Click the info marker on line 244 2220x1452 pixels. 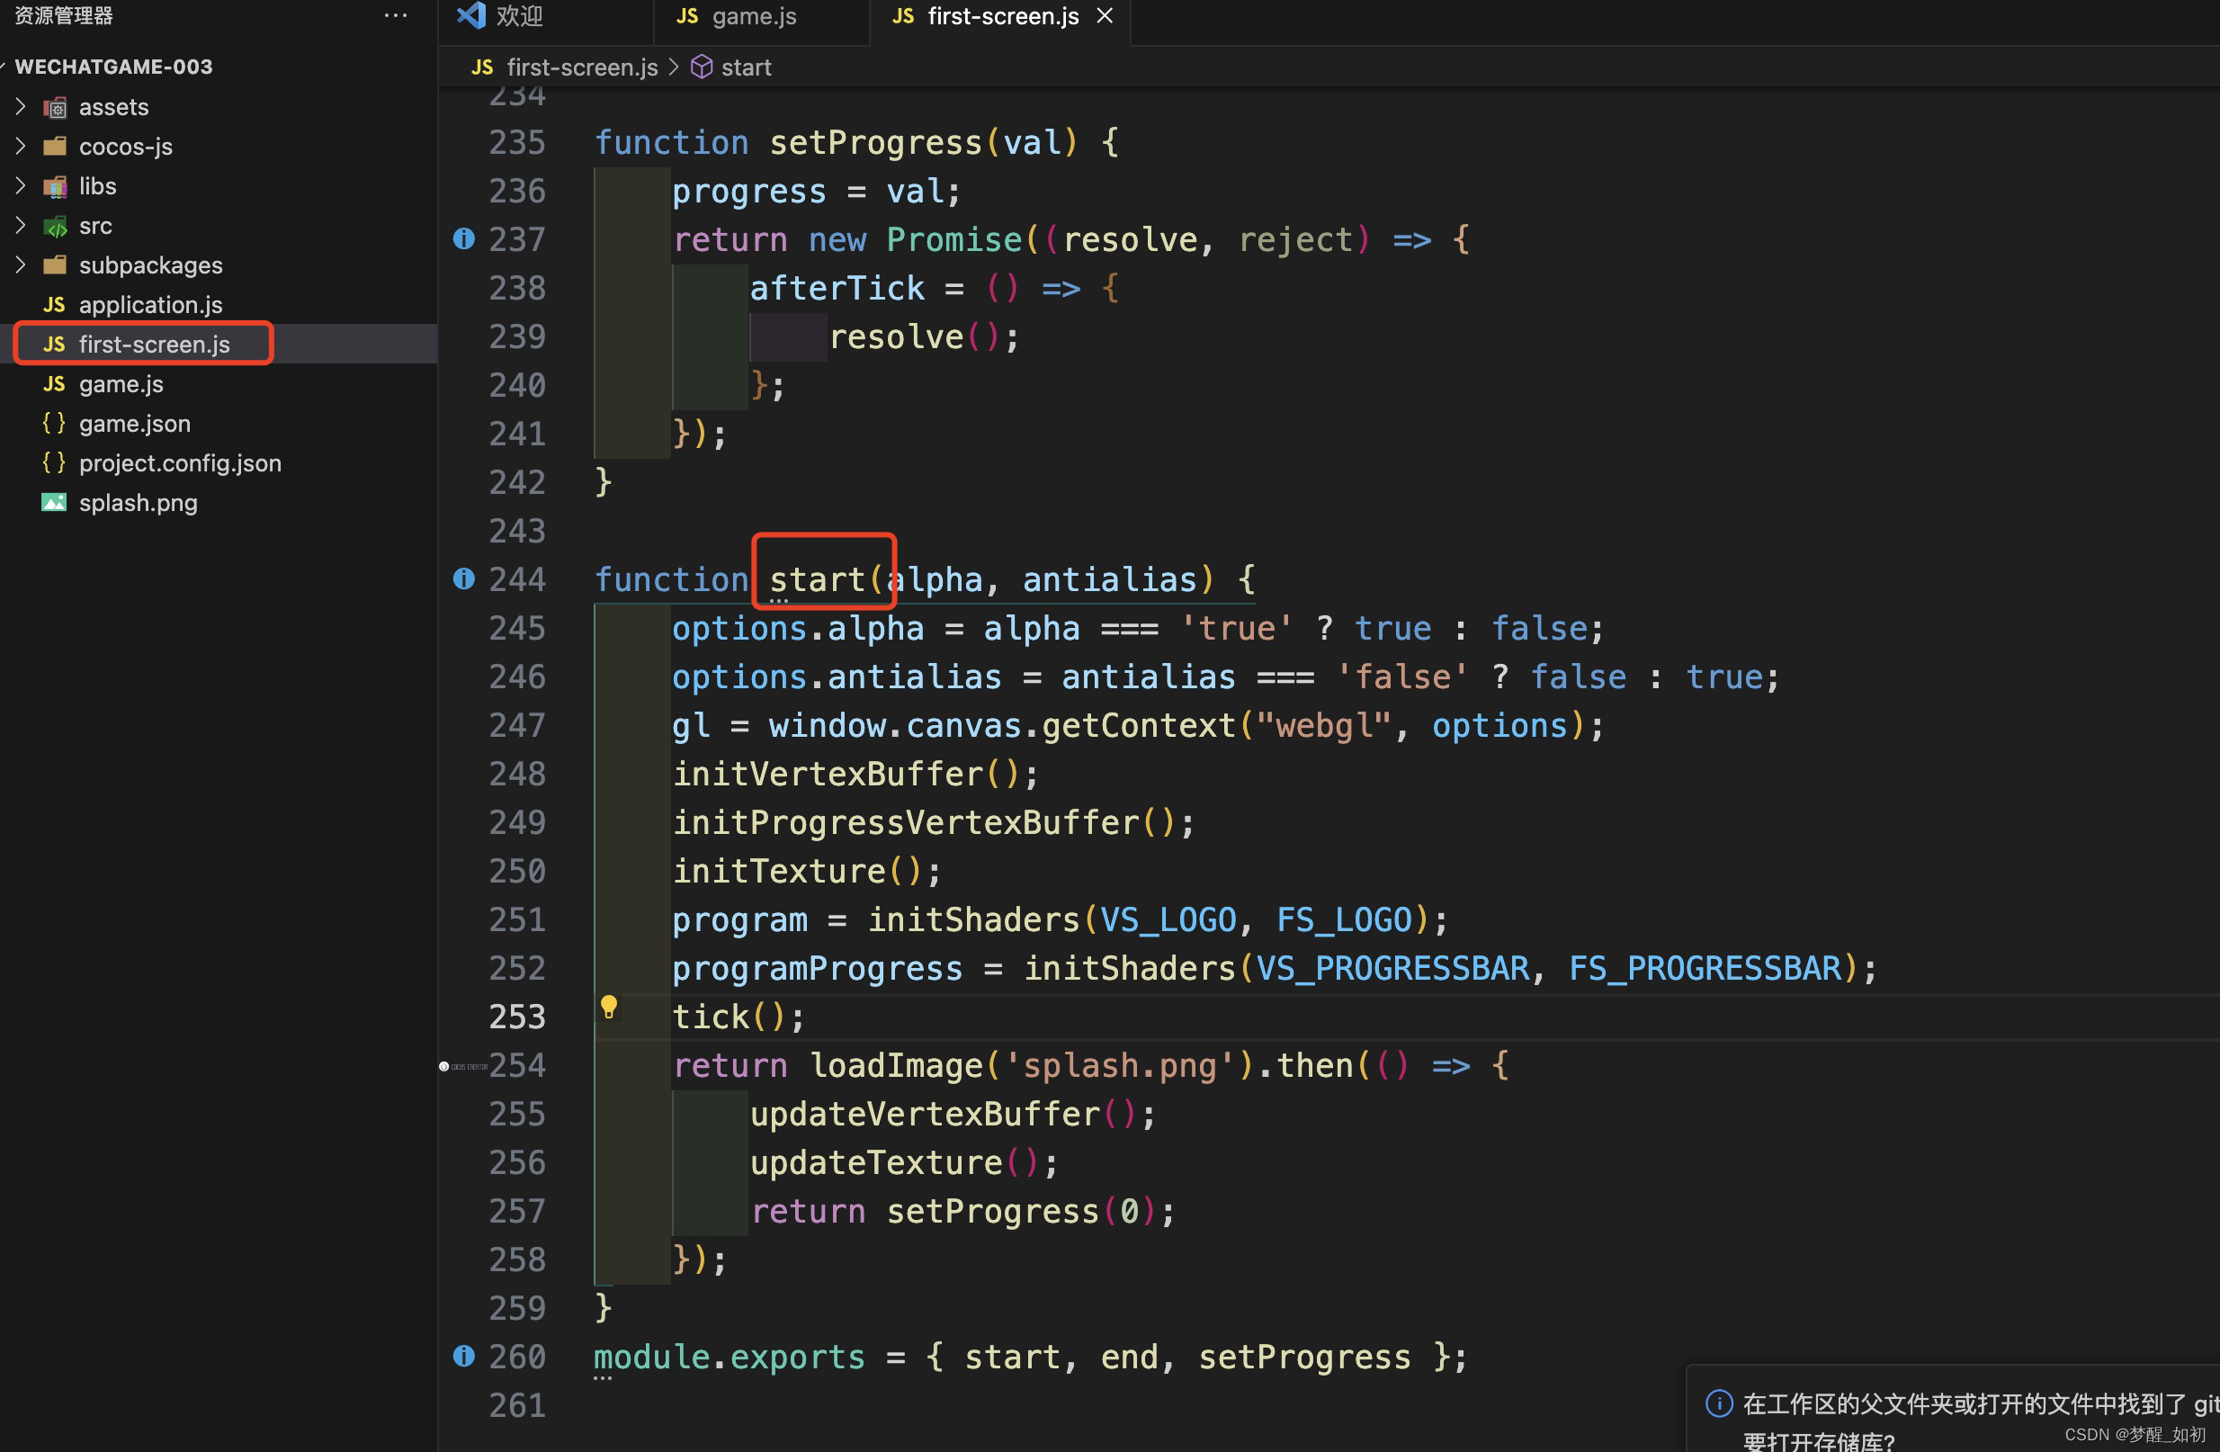463,578
